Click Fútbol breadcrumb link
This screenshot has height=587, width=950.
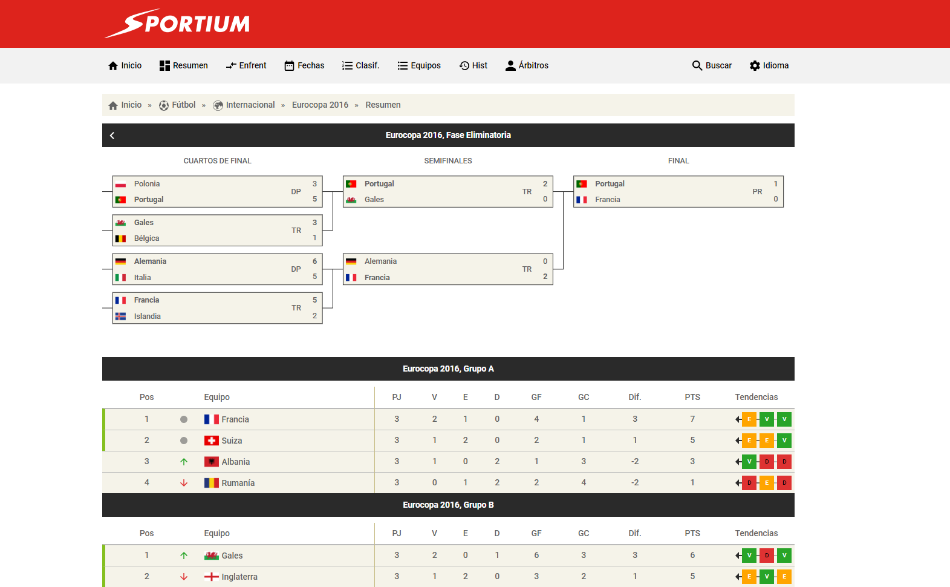tap(183, 105)
